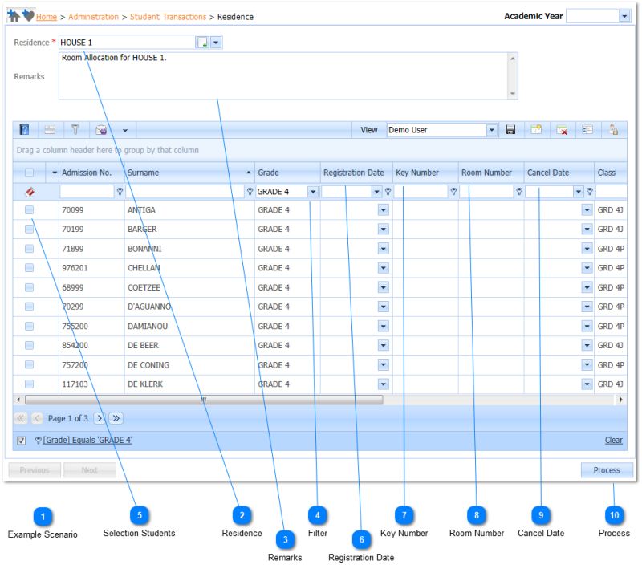
Task: Open the help icon on the grid toolbar
Action: click(x=26, y=128)
